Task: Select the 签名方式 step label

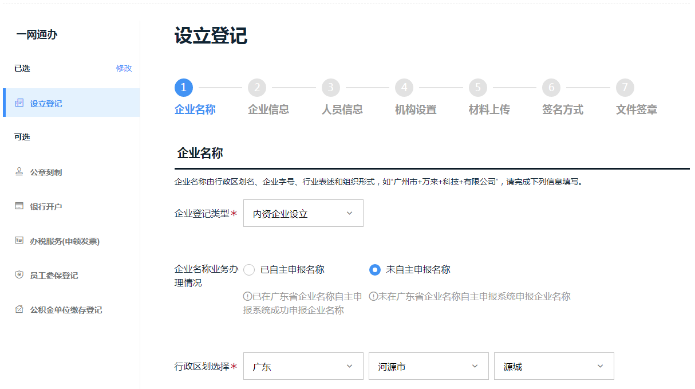Action: 563,109
